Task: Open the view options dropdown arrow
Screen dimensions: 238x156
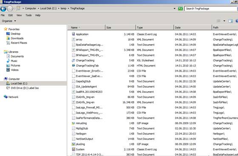Action: pos(224,21)
